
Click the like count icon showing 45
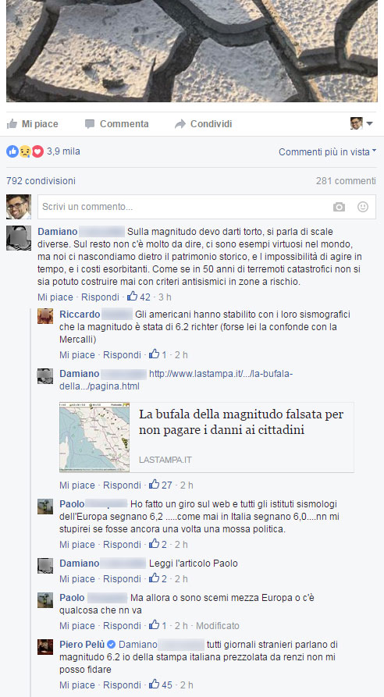pyautogui.click(x=154, y=685)
